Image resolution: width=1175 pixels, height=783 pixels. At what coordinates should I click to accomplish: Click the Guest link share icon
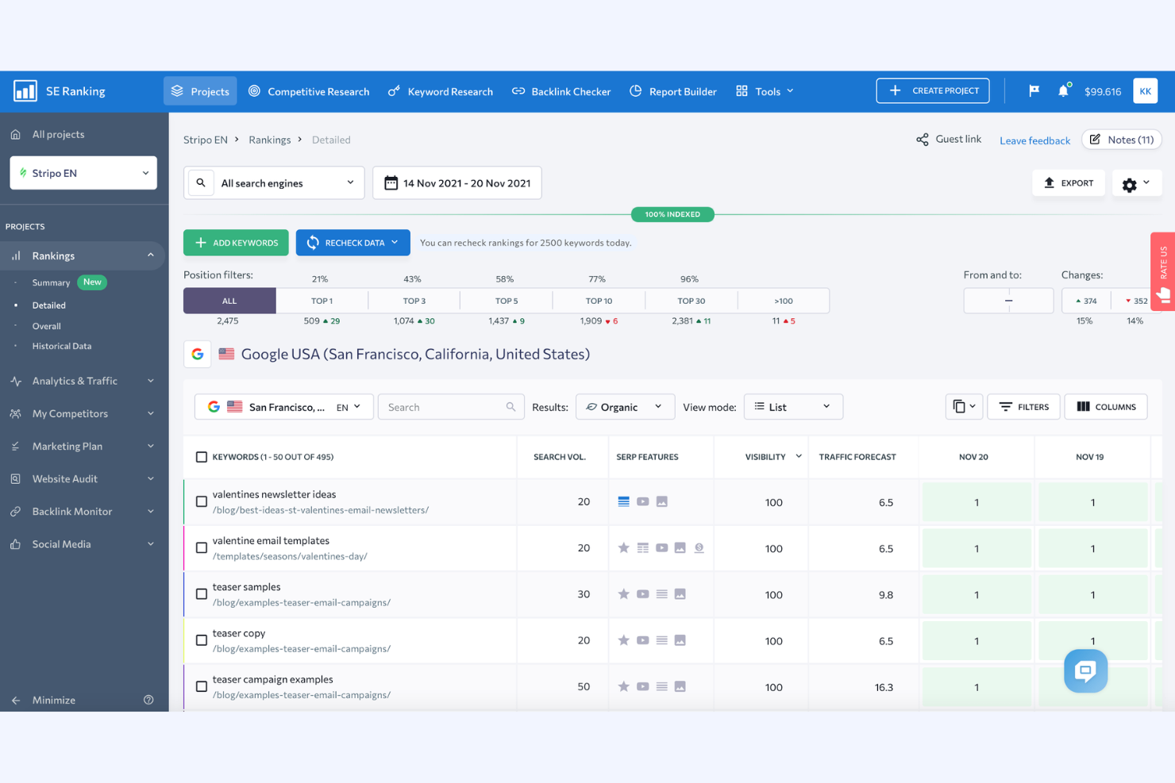(x=923, y=139)
